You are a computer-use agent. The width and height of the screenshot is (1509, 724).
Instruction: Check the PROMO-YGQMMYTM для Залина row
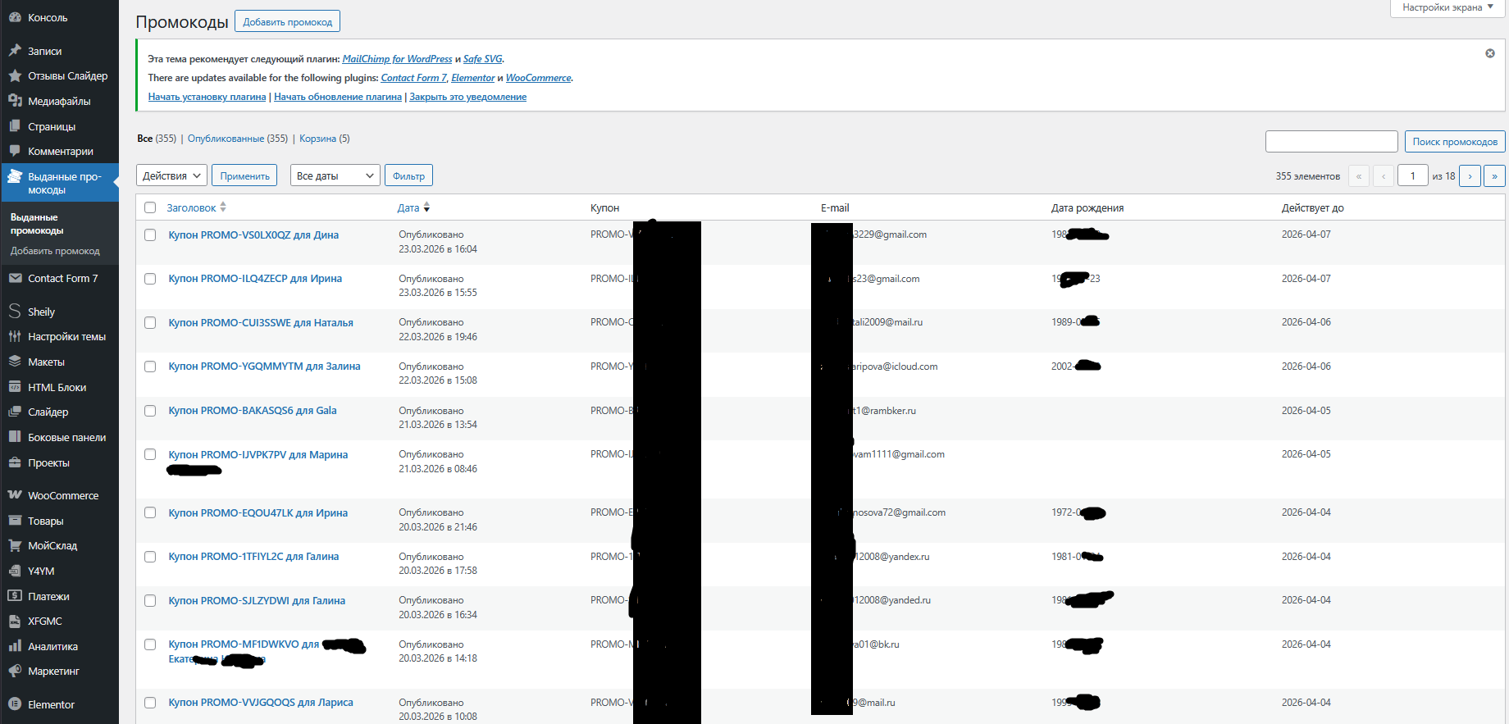[x=150, y=367]
